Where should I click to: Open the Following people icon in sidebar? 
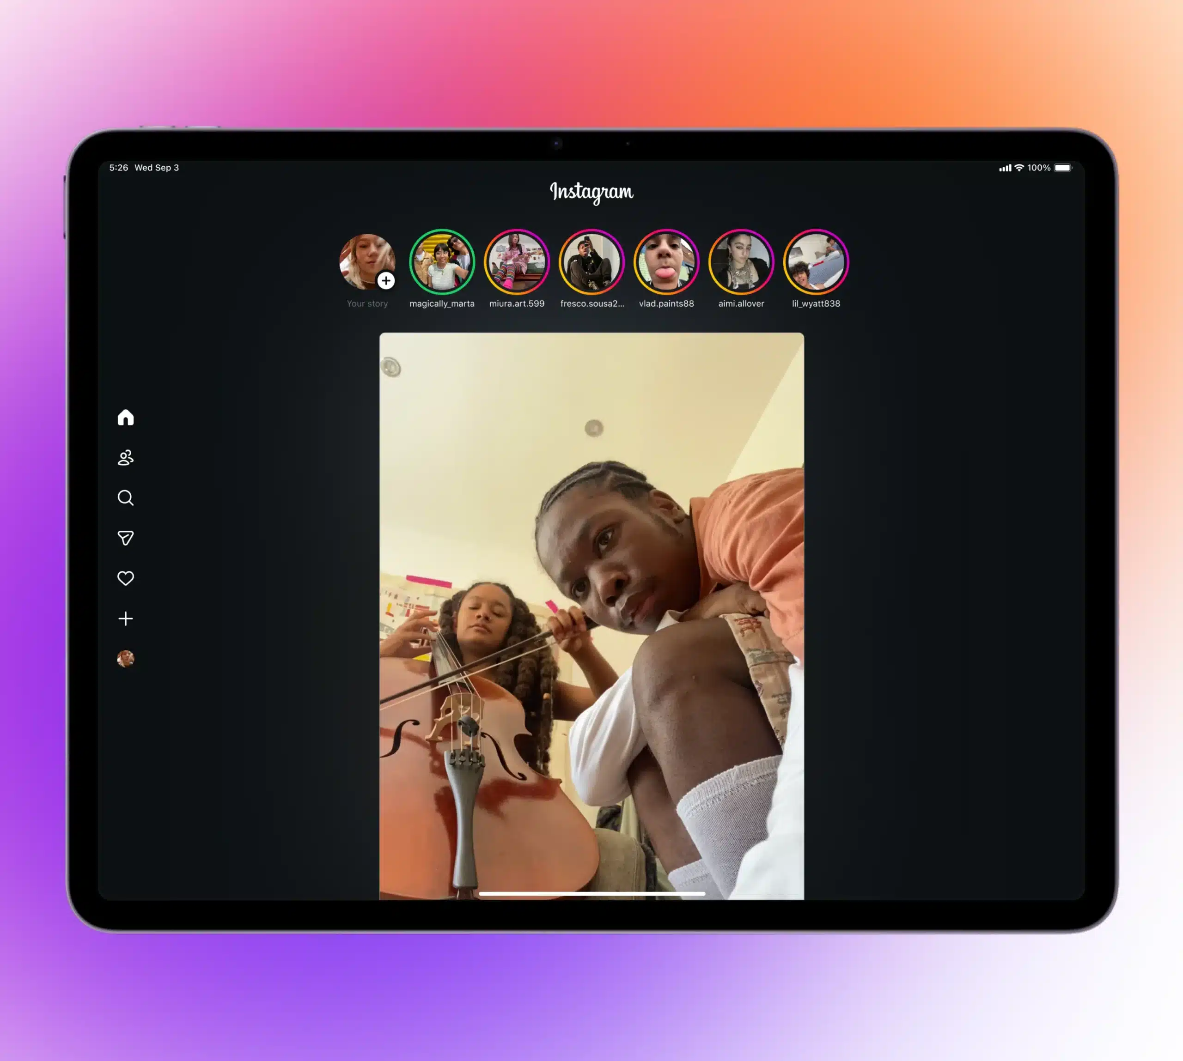pyautogui.click(x=125, y=458)
